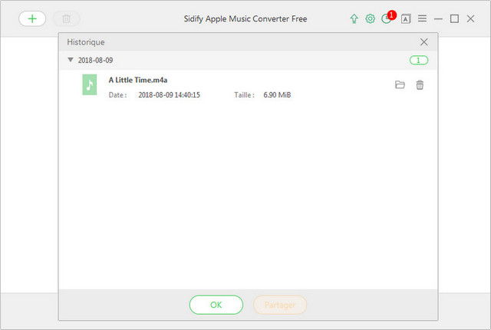Image resolution: width=491 pixels, height=330 pixels.
Task: Click the greyed trash button in top toolbar
Action: (66, 18)
